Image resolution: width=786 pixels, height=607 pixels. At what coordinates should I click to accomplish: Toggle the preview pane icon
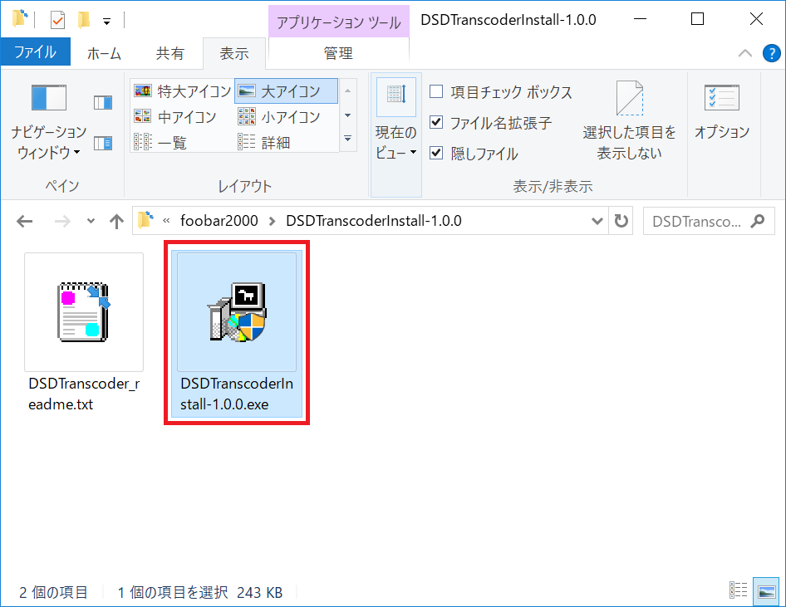pos(103,103)
